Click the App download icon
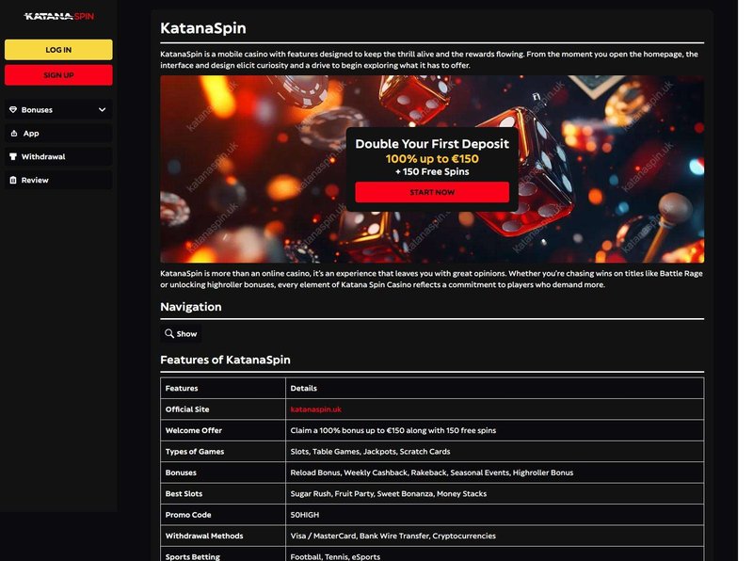The image size is (753, 561). point(14,133)
